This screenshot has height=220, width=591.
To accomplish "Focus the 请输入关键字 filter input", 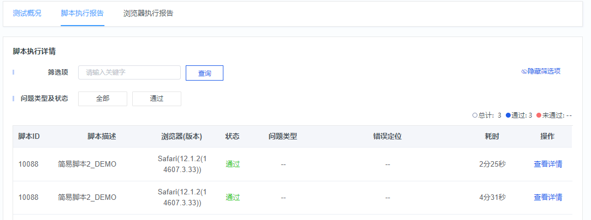I will coord(129,72).
